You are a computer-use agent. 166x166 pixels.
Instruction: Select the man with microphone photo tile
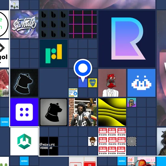click(x=83, y=112)
